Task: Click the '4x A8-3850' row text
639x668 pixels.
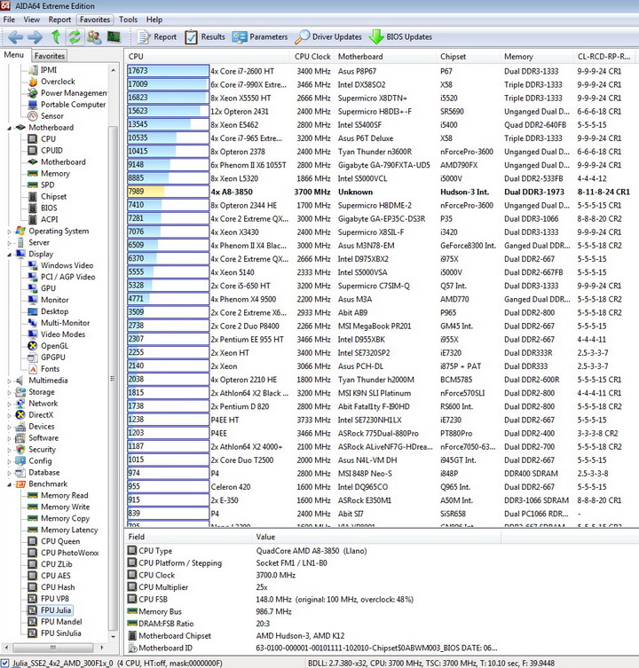Action: (x=232, y=193)
